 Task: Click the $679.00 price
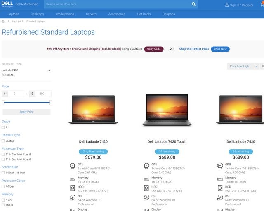pyautogui.click(x=93, y=157)
